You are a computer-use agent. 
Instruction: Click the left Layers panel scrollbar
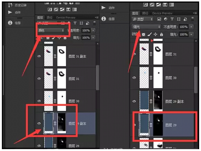98,78
